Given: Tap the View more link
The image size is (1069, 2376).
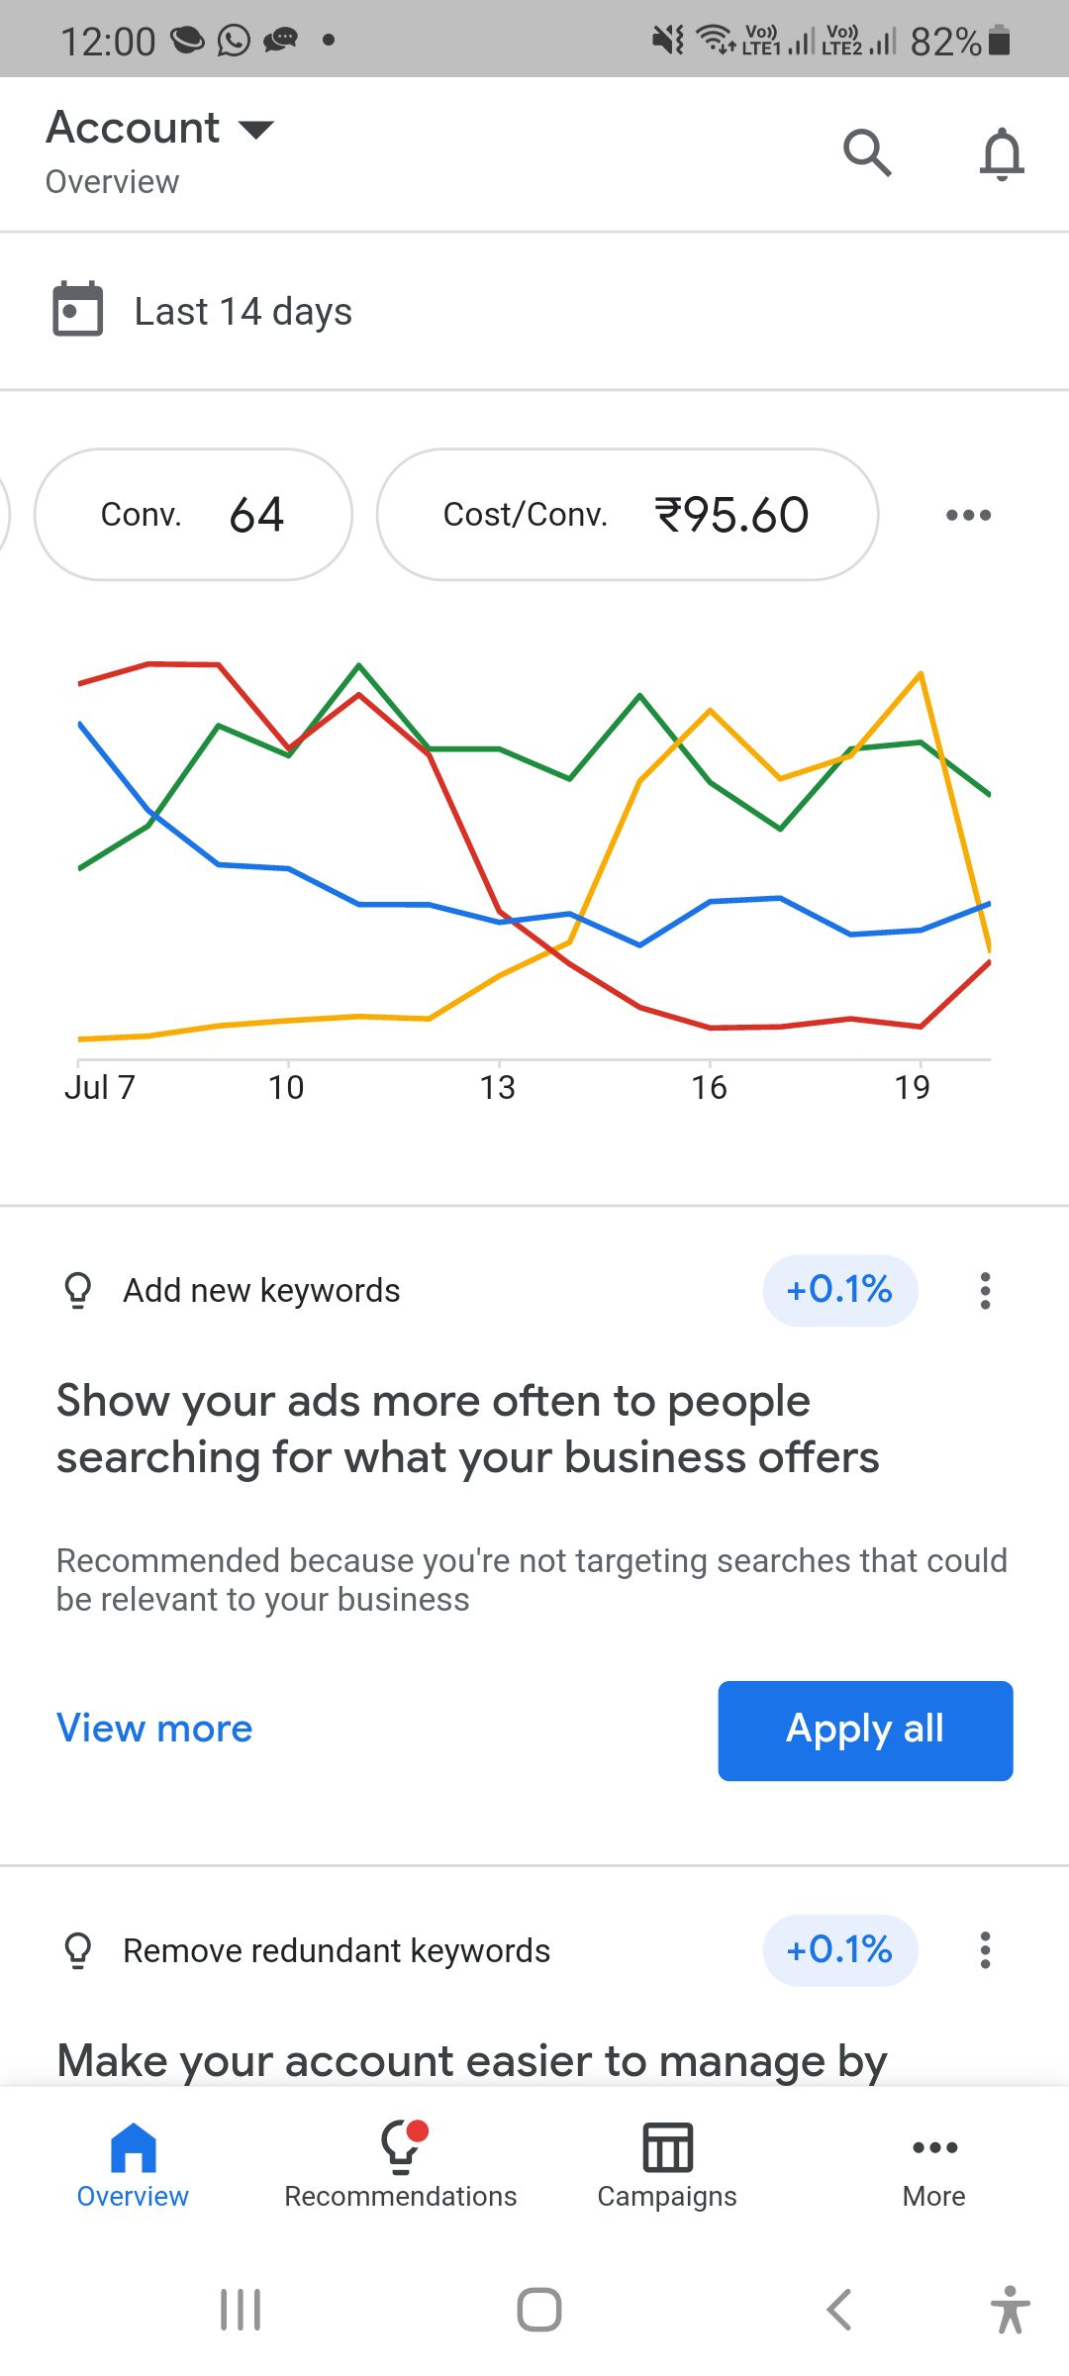Looking at the screenshot, I should tap(154, 1729).
